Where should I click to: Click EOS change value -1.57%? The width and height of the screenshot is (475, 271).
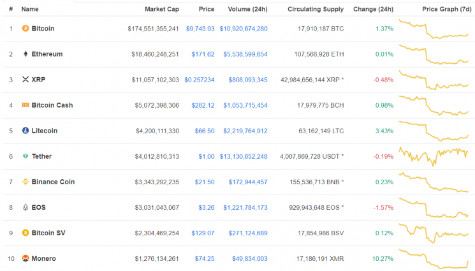(x=383, y=207)
